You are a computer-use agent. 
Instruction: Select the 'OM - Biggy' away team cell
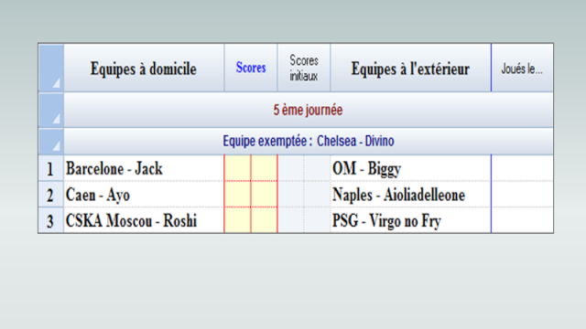pyautogui.click(x=411, y=168)
